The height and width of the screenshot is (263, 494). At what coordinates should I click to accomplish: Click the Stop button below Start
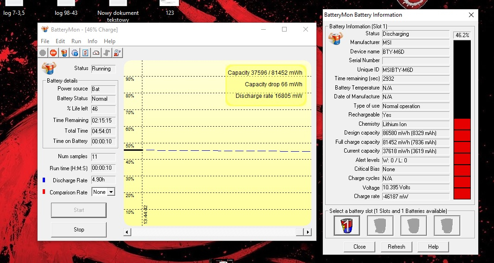point(79,230)
